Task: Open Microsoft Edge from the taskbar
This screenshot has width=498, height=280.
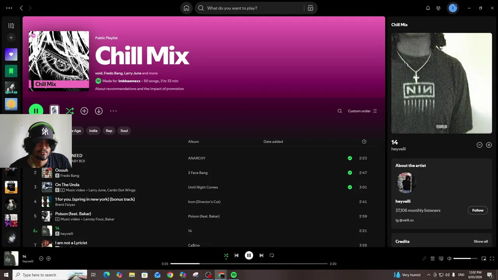Action: pos(106,275)
